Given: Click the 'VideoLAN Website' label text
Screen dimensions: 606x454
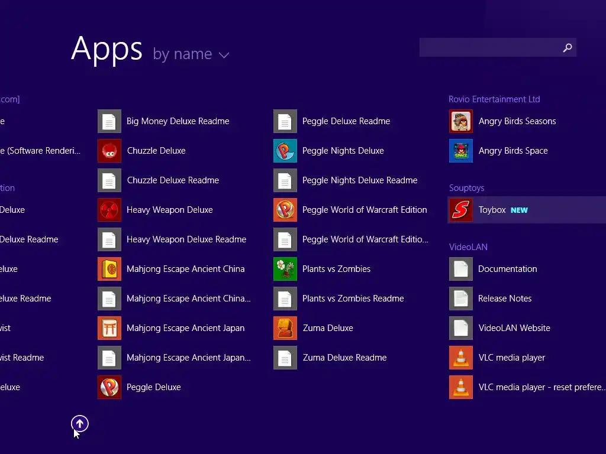Looking at the screenshot, I should click(x=514, y=328).
